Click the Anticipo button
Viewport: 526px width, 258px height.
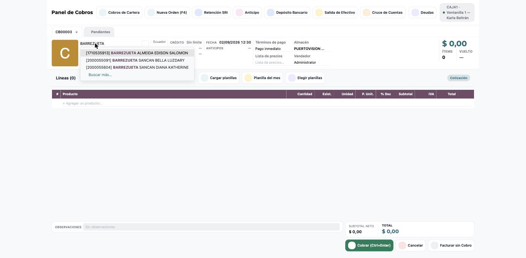coord(247,12)
